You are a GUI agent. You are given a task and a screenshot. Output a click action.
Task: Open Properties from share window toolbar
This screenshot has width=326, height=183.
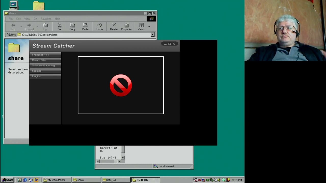[x=127, y=27]
